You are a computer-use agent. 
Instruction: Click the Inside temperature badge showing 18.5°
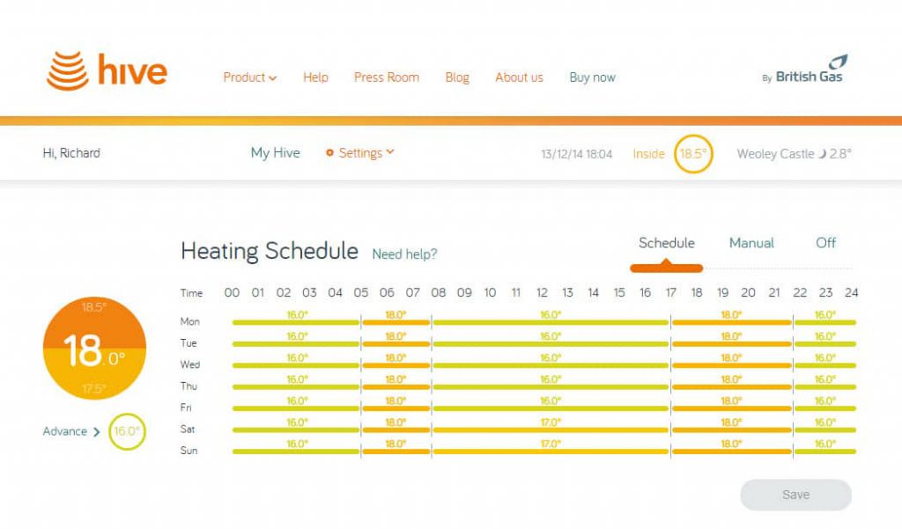click(693, 152)
